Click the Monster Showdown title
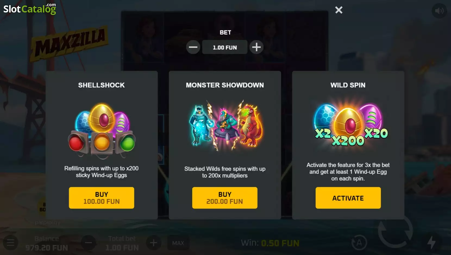Viewport: 451px width, 255px height. point(225,85)
